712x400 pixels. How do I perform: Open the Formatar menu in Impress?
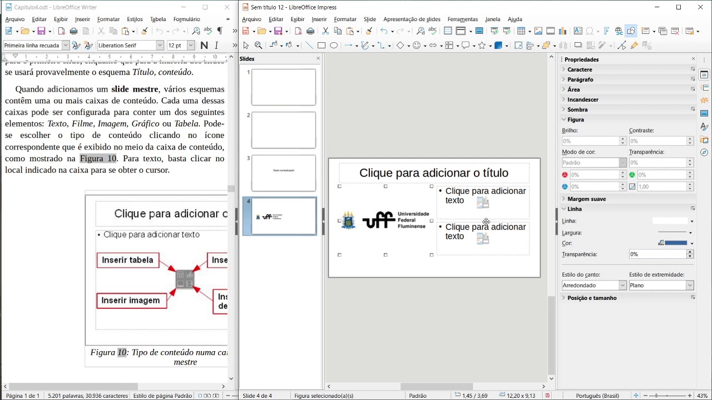coord(345,19)
